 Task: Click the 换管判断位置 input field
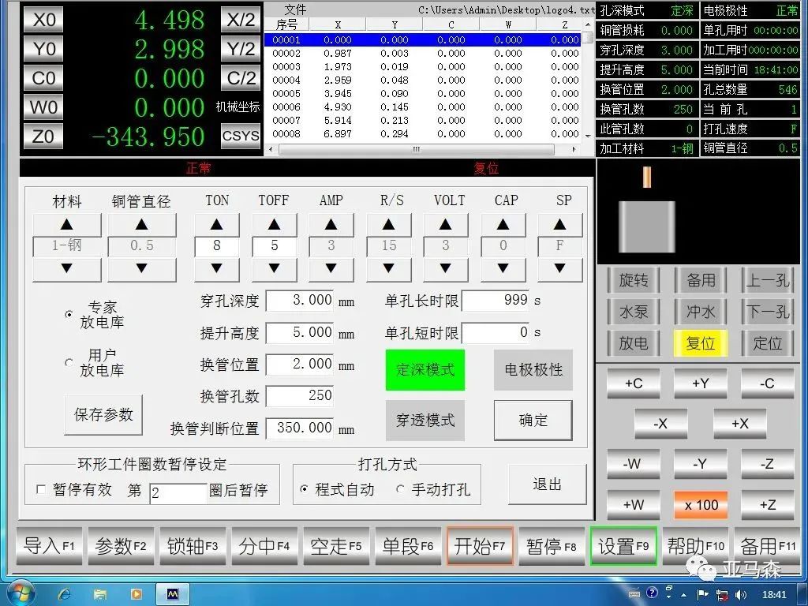(x=300, y=428)
